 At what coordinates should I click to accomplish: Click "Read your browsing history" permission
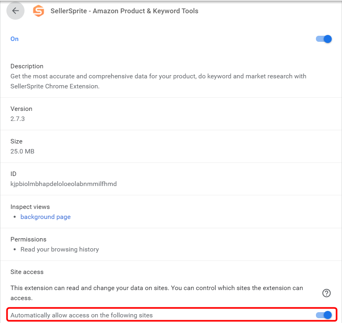tap(59, 249)
